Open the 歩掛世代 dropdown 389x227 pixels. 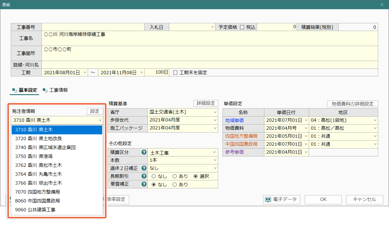pos(215,120)
